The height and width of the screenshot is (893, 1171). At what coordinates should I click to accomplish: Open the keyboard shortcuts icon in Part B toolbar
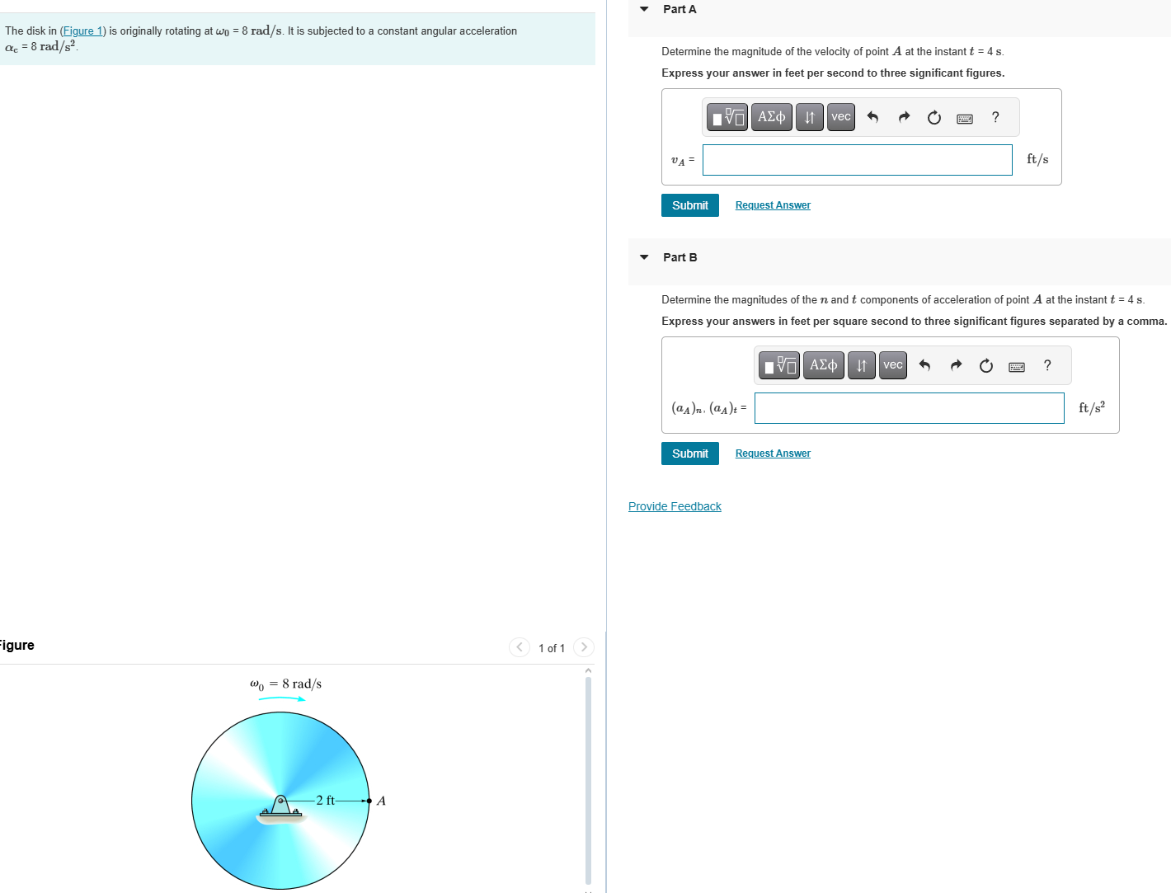1016,365
